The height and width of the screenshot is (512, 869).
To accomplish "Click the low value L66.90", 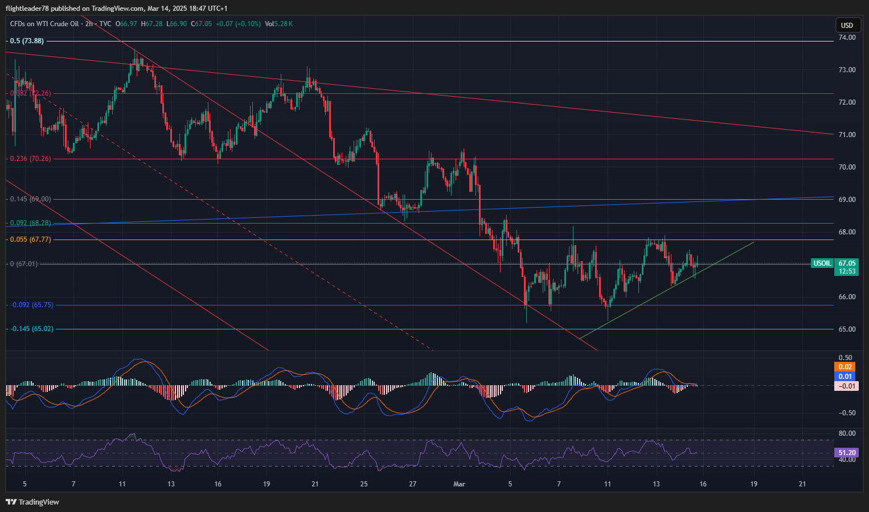I will (x=177, y=24).
